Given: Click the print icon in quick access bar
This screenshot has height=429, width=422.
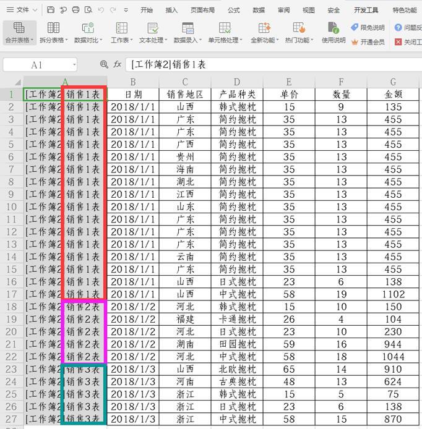Looking at the screenshot, I should click(x=75, y=10).
